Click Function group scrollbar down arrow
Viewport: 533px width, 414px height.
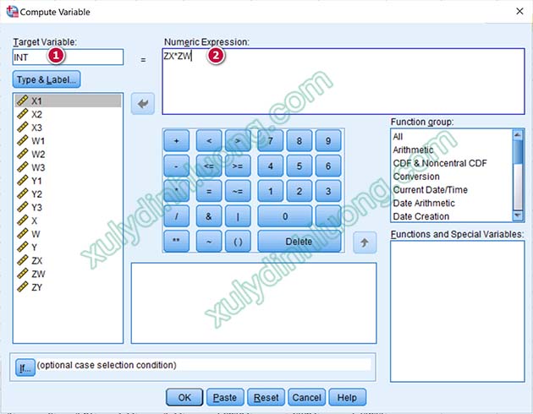tap(518, 215)
